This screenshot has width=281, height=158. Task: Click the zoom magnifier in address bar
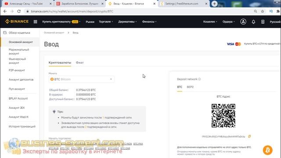(256, 11)
